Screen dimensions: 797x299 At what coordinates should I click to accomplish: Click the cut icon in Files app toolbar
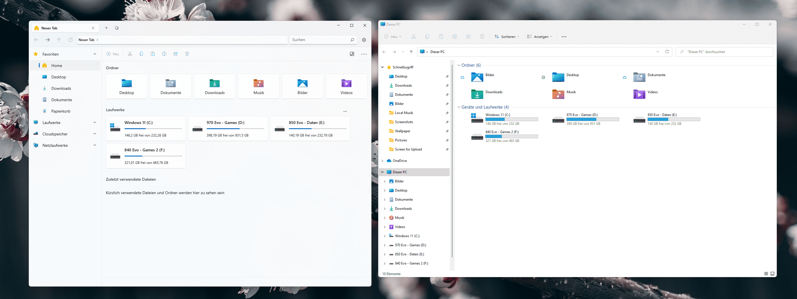pyautogui.click(x=130, y=54)
